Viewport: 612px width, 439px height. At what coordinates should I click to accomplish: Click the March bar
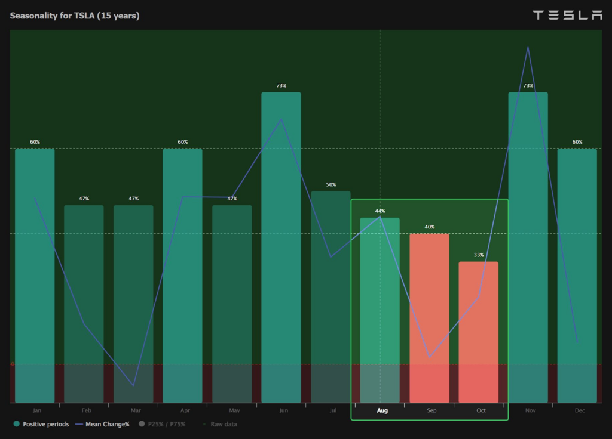(133, 303)
